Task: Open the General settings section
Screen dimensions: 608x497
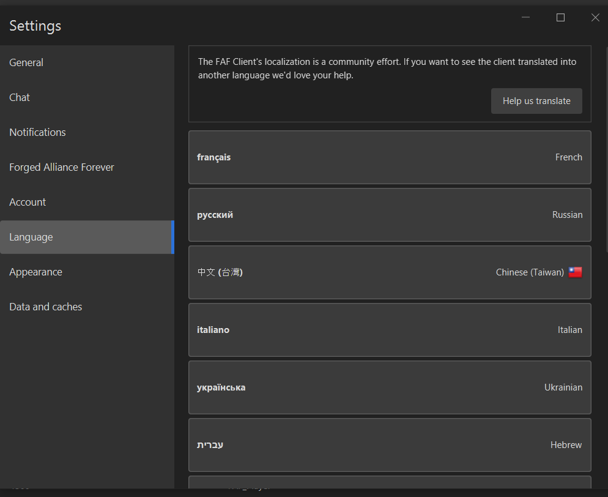Action: point(87,62)
